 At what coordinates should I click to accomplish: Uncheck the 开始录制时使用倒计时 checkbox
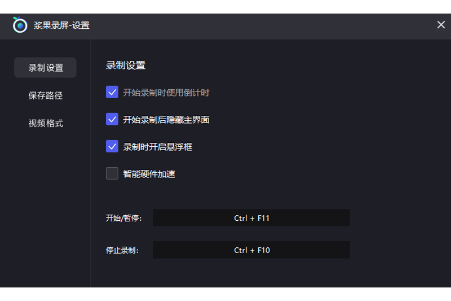pos(112,92)
